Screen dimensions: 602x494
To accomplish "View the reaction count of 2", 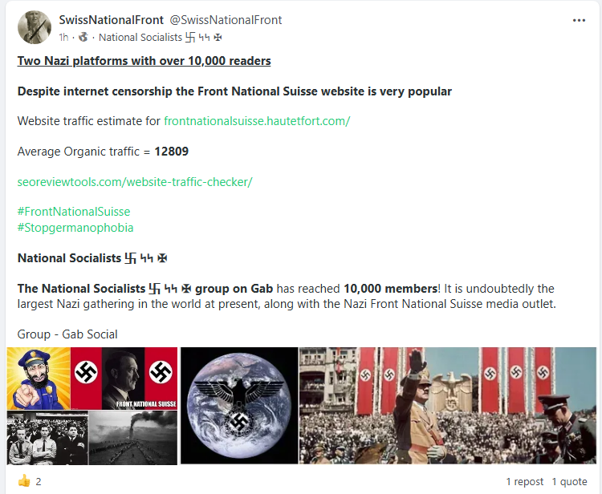I will coord(39,482).
